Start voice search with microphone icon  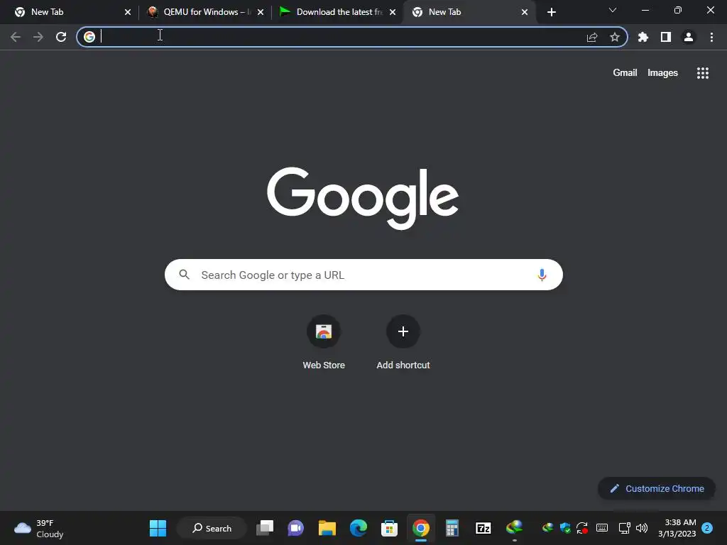(542, 275)
